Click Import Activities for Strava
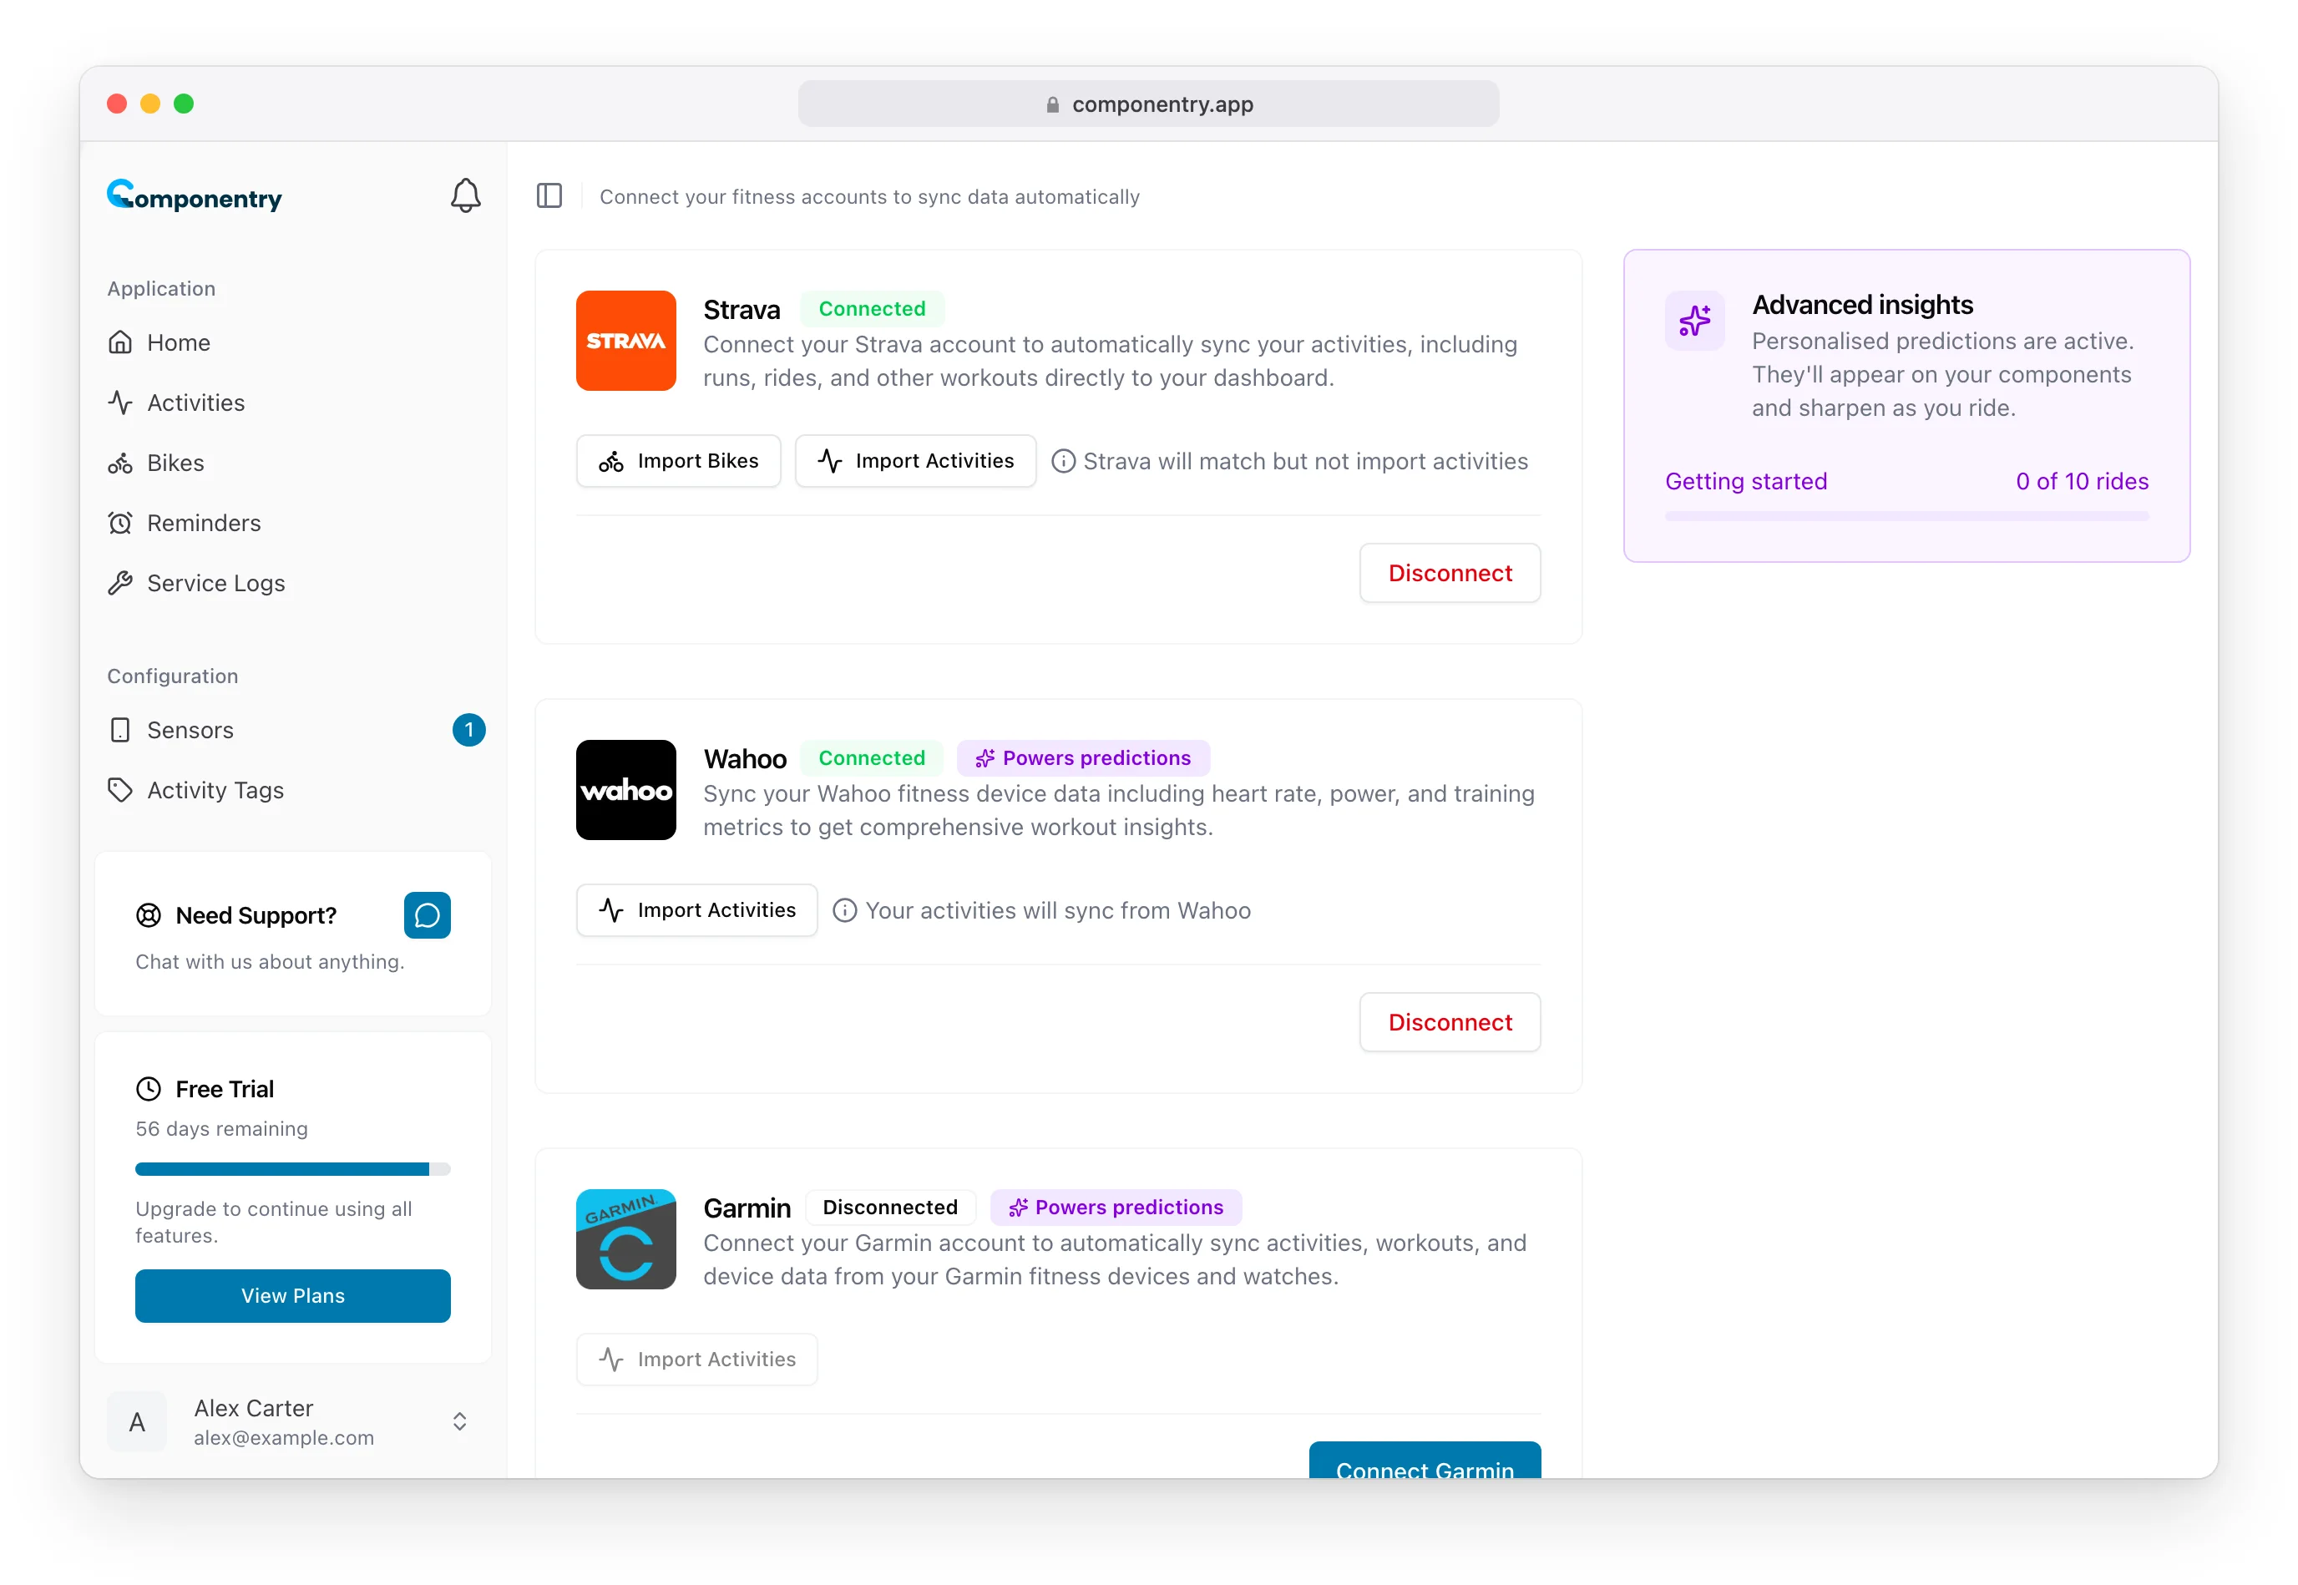The image size is (2298, 1585). pyautogui.click(x=914, y=461)
